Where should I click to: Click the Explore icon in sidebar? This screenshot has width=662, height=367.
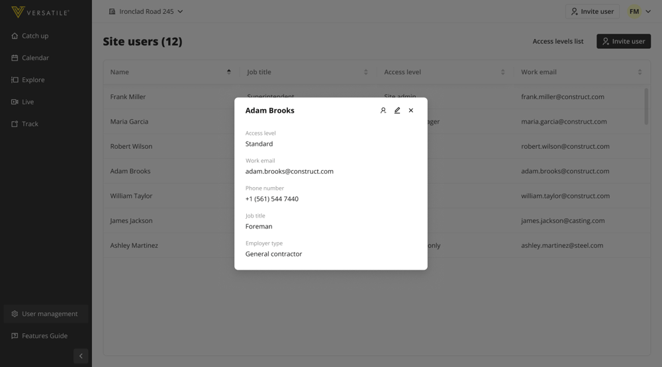pyautogui.click(x=15, y=80)
